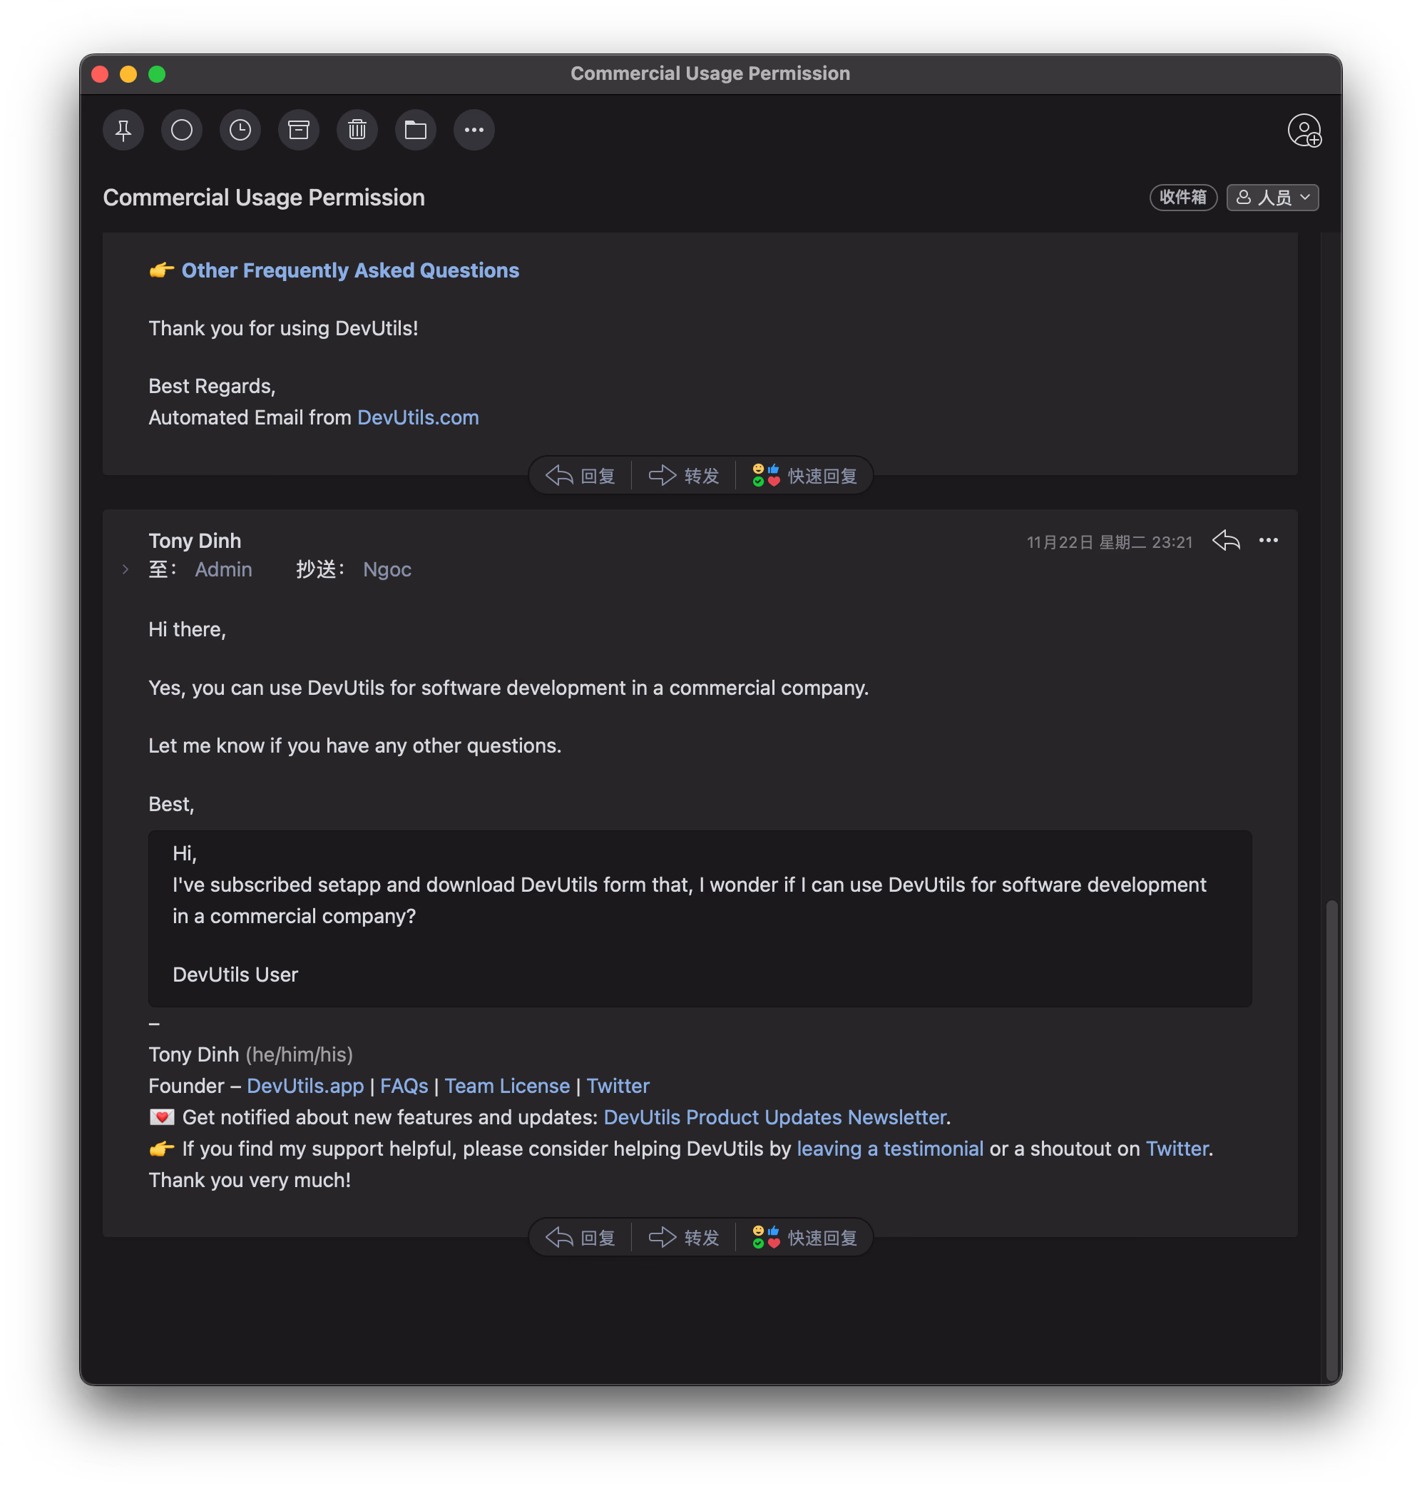Image resolution: width=1422 pixels, height=1491 pixels.
Task: Click the Admin recipient name
Action: pos(224,569)
